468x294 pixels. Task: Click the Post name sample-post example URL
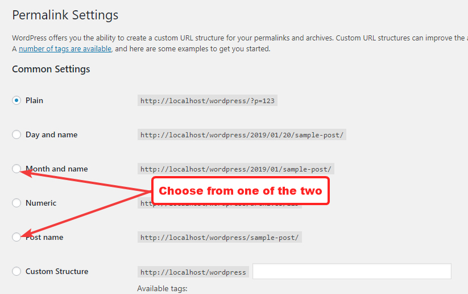point(219,238)
